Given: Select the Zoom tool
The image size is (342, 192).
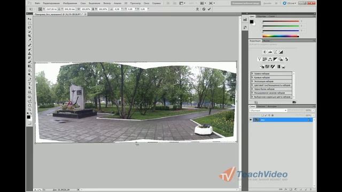Looking at the screenshot, I should 29,109.
